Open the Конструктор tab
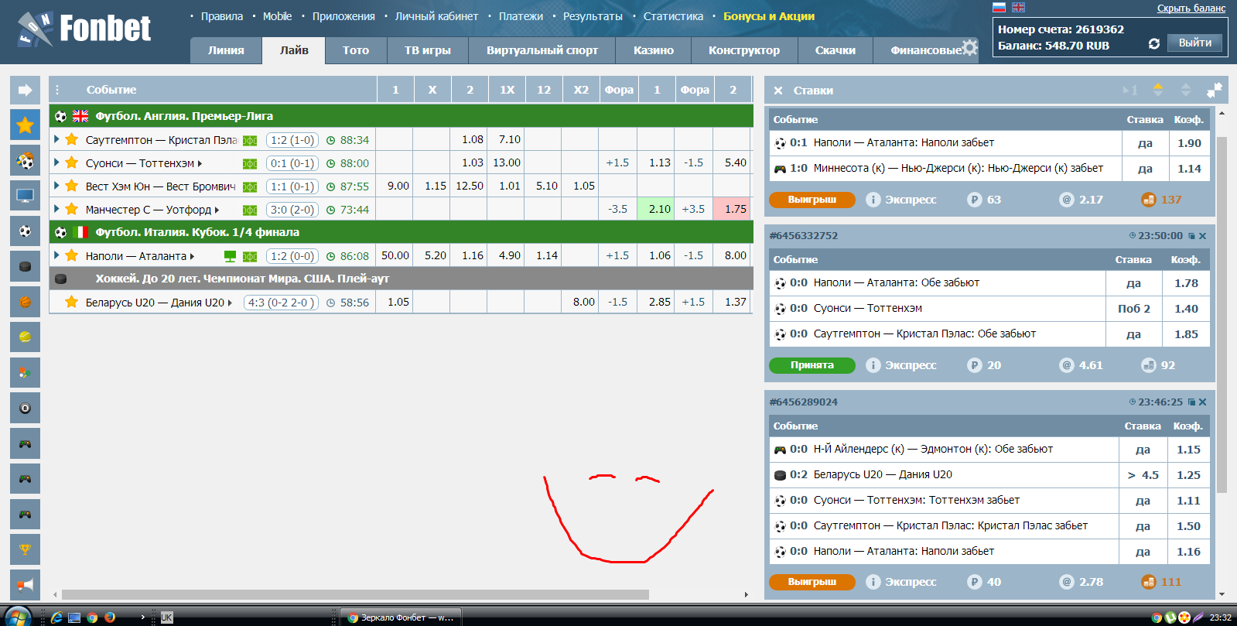The width and height of the screenshot is (1237, 626). [744, 50]
